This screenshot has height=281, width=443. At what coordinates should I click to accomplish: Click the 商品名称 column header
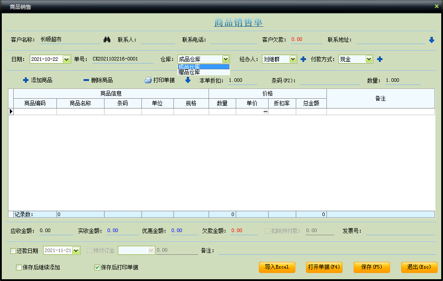click(x=81, y=103)
